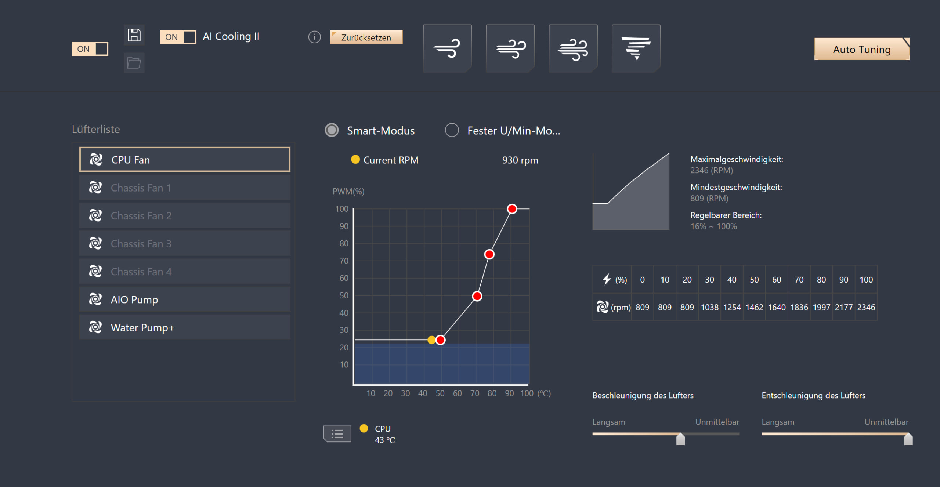Select the full speed tornado preset icon
The image size is (940, 487).
636,48
